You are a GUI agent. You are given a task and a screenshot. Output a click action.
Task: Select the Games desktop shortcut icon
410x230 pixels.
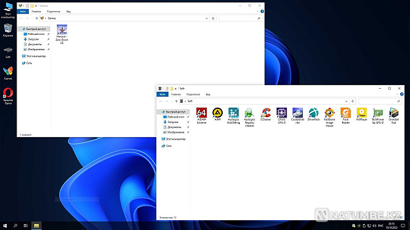(x=8, y=73)
